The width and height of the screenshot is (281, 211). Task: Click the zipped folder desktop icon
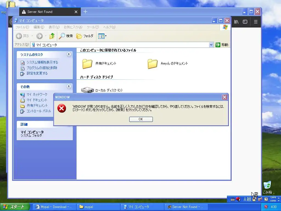11,4
